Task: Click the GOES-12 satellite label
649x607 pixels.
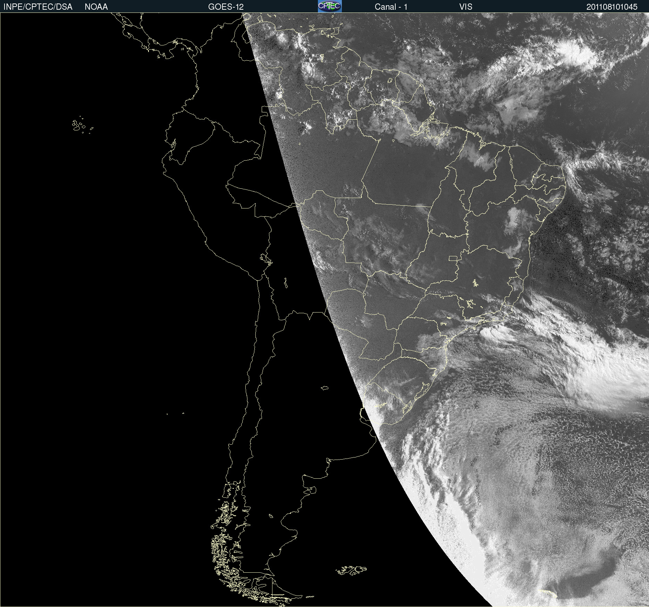Action: (226, 7)
